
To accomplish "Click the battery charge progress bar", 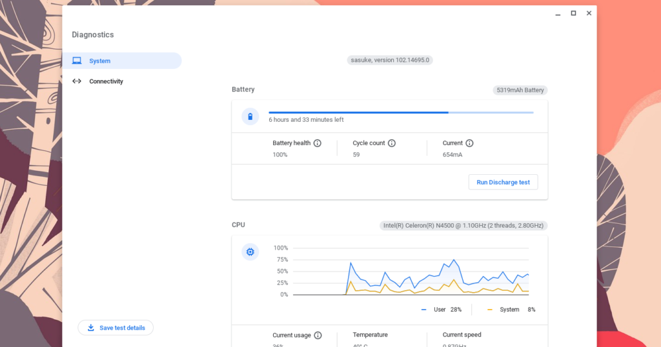I will coord(401,112).
